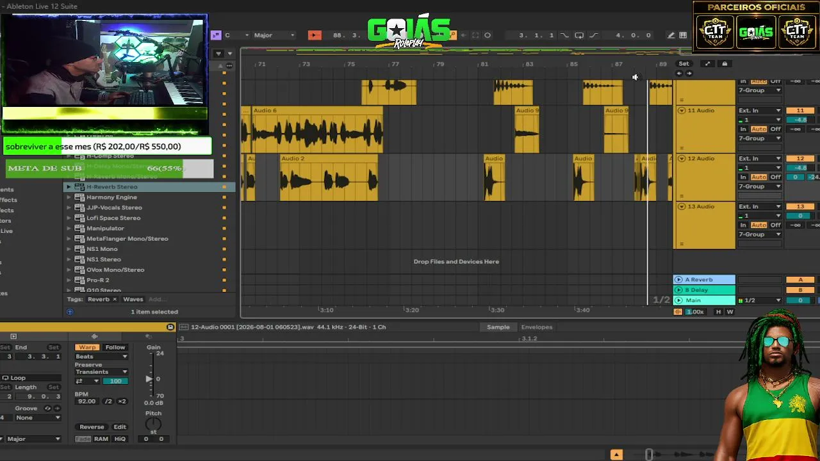Halve the clip tempo with /2
The width and height of the screenshot is (820, 461).
(x=108, y=401)
